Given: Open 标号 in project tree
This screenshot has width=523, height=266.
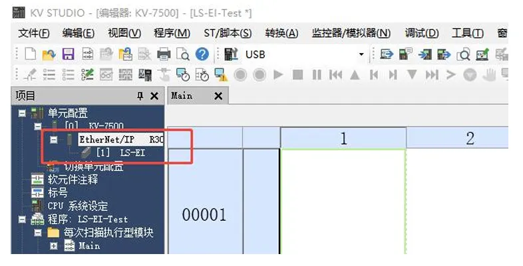Looking at the screenshot, I should pos(57,193).
